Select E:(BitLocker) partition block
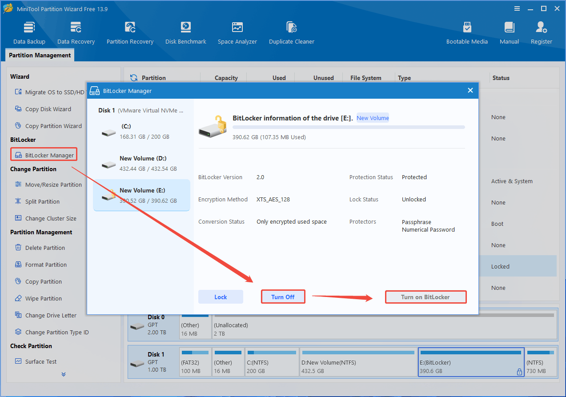This screenshot has width=566, height=397. [471, 362]
